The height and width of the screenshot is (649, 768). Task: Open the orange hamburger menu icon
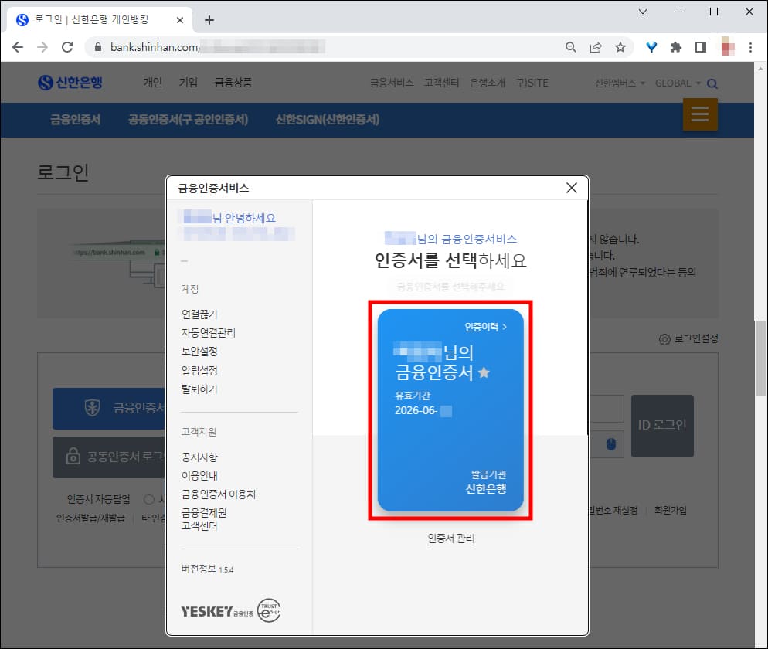point(700,114)
